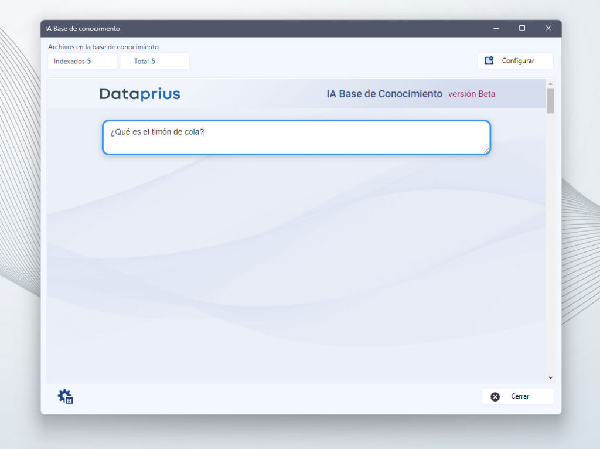Click the scrollbar up arrow

550,83
